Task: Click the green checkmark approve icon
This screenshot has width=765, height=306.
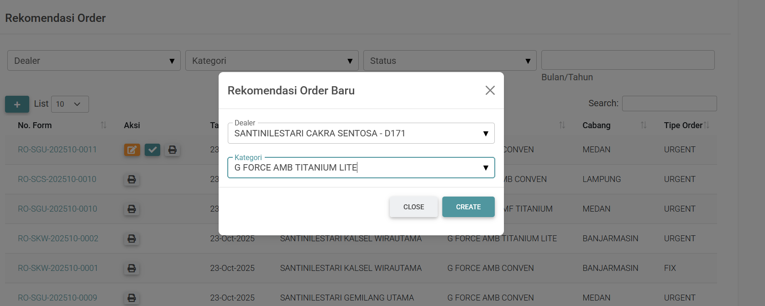Action: 152,150
